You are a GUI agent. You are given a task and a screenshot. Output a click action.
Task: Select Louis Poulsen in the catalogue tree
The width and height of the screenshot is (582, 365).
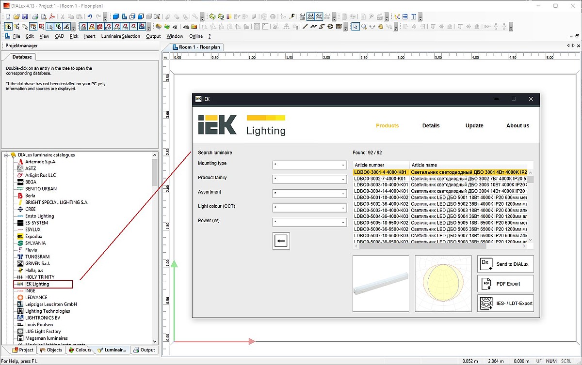[x=39, y=325]
